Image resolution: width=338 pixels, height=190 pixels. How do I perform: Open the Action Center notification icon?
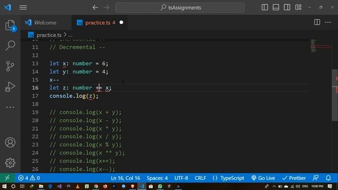click(x=330, y=186)
